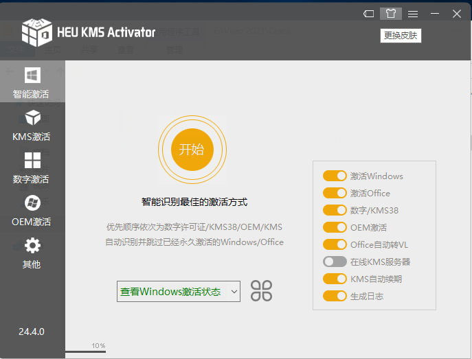The image size is (472, 359).
Task: Select the 智能激活 tab in sidebar
Action: (x=32, y=82)
